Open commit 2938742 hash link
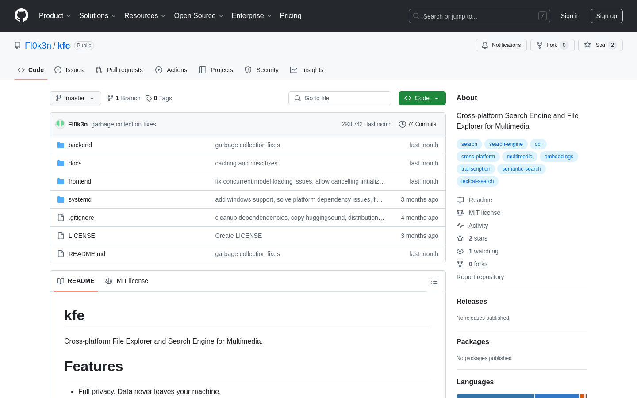 (x=352, y=124)
